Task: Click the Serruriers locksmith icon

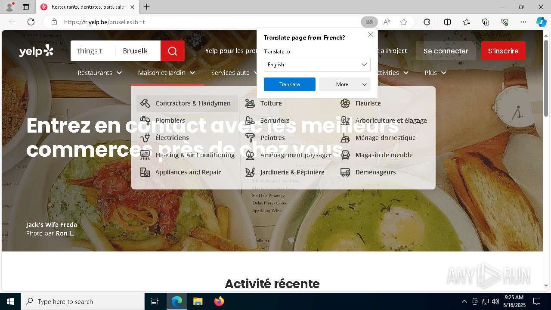Action: pyautogui.click(x=250, y=121)
